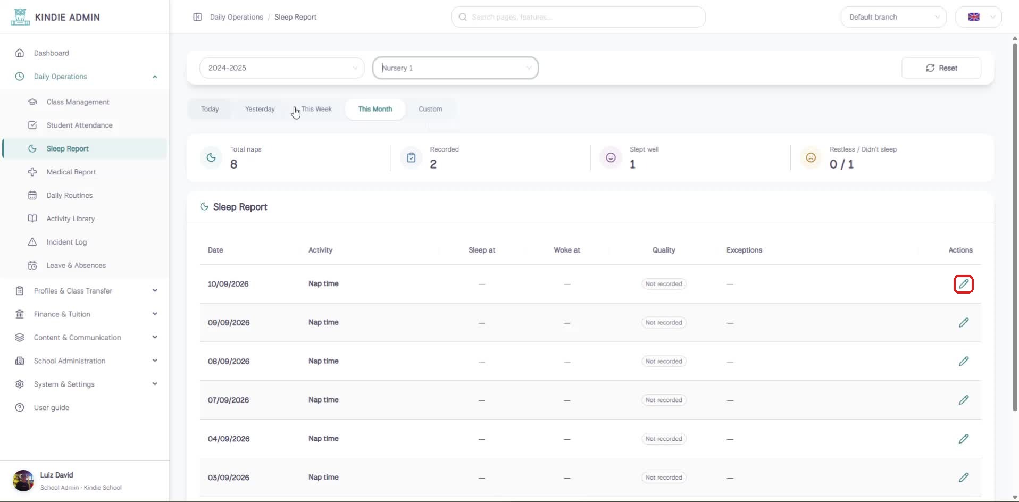
Task: Select the This Month tab
Action: click(375, 109)
